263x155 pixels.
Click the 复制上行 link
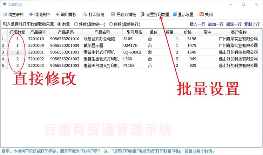coord(252,24)
